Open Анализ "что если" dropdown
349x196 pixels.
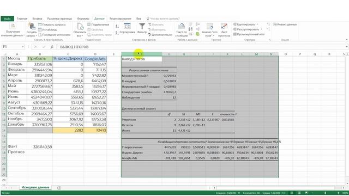tap(209, 30)
